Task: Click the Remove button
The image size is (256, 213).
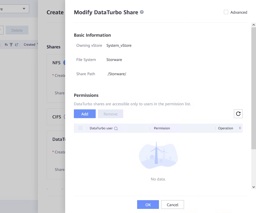Action: pyautogui.click(x=110, y=114)
